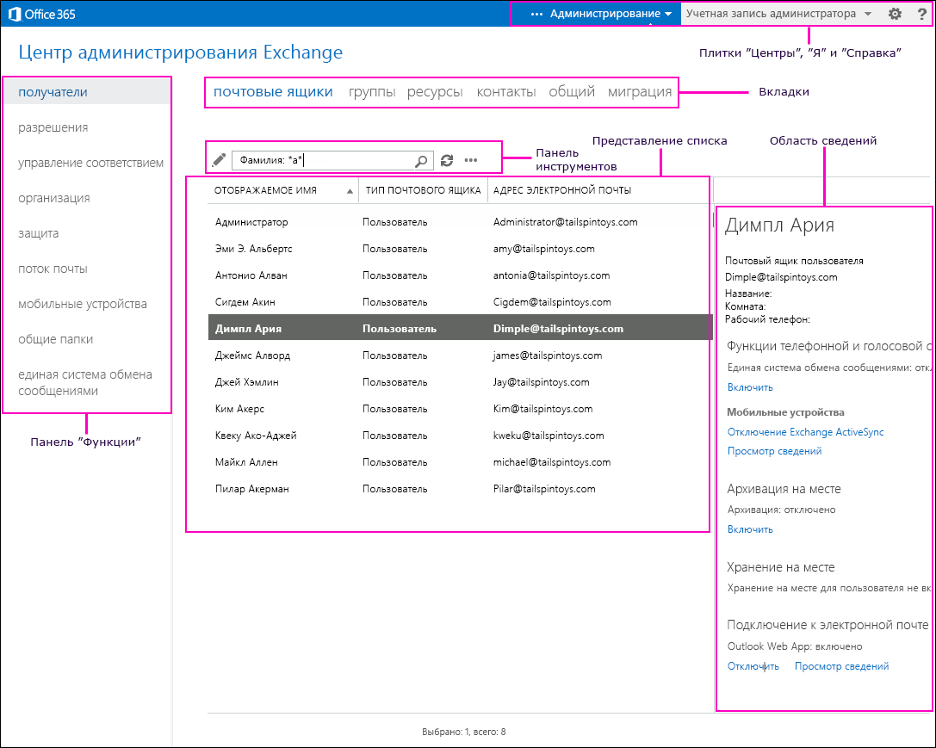Image resolution: width=936 pixels, height=748 pixels.
Task: Click Отключить link for Outlook Web App
Action: [753, 666]
